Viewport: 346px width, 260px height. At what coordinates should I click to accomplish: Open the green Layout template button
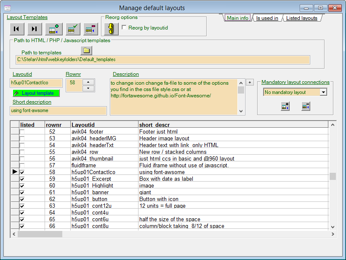36,93
